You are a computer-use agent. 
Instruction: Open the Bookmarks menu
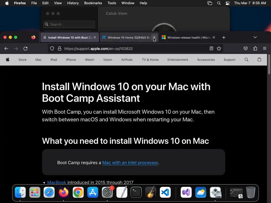click(93, 3)
